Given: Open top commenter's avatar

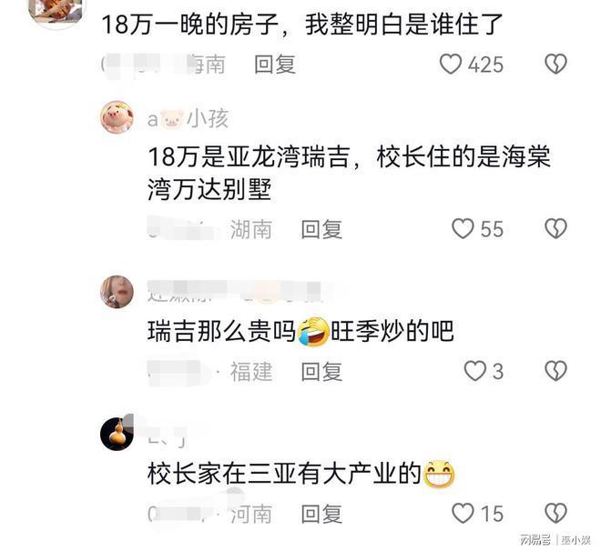Looking at the screenshot, I should [x=56, y=11].
